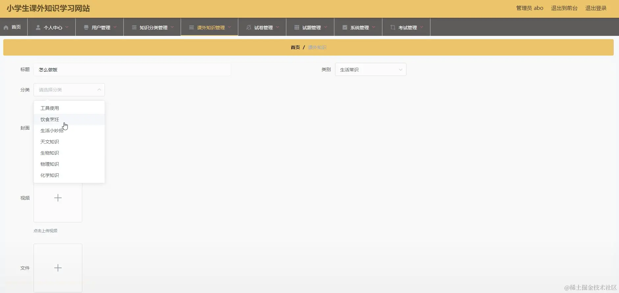Screen dimensions: 619x293
Task: Click 退出到前台 link
Action: [564, 8]
